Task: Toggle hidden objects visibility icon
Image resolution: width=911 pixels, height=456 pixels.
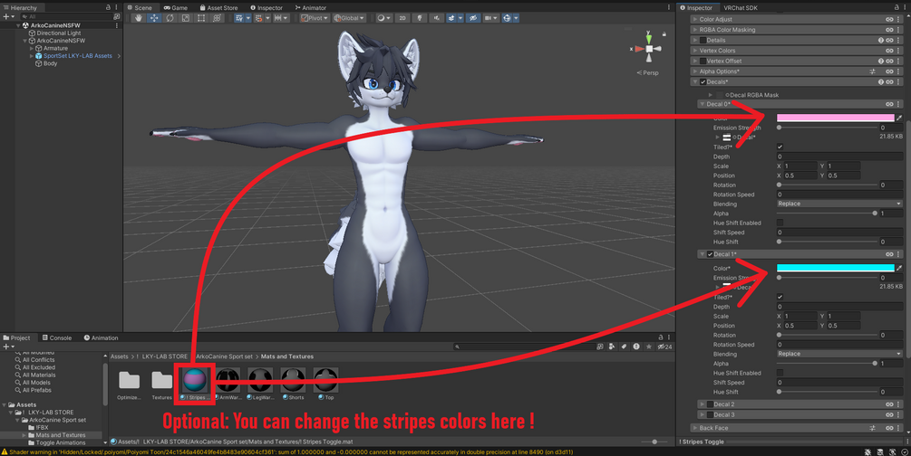Action: (473, 18)
